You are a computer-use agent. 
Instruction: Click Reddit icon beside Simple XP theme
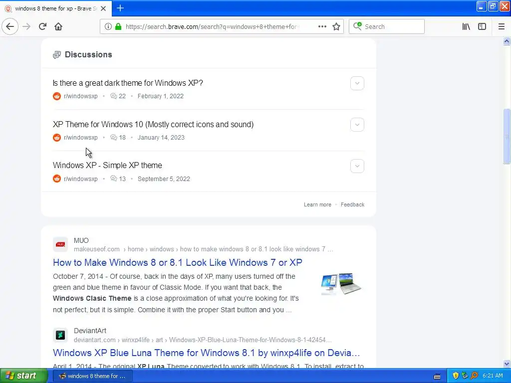click(57, 179)
